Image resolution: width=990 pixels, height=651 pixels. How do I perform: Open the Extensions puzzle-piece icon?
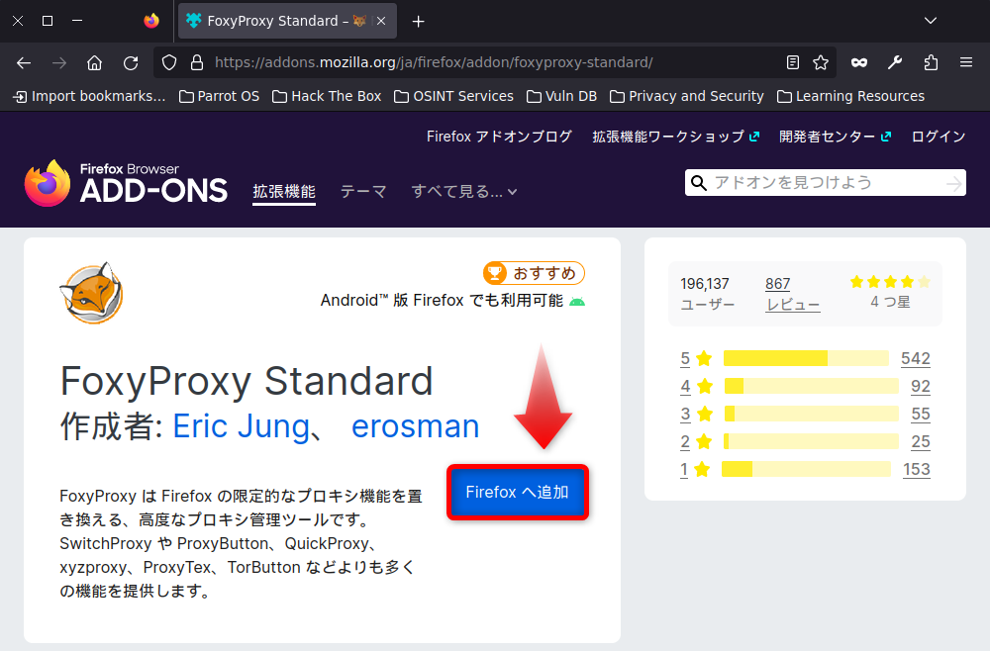931,62
